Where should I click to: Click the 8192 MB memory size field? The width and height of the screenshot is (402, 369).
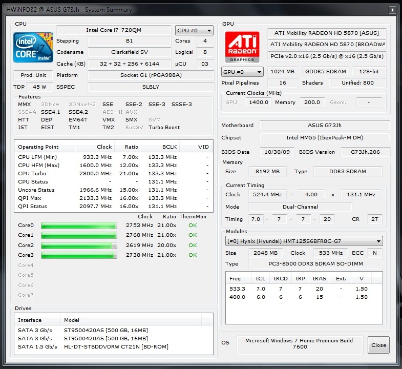pyautogui.click(x=267, y=172)
